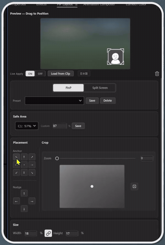This screenshot has height=245, width=165.
Task: Open the Preset dropdown
Action: coord(54,100)
